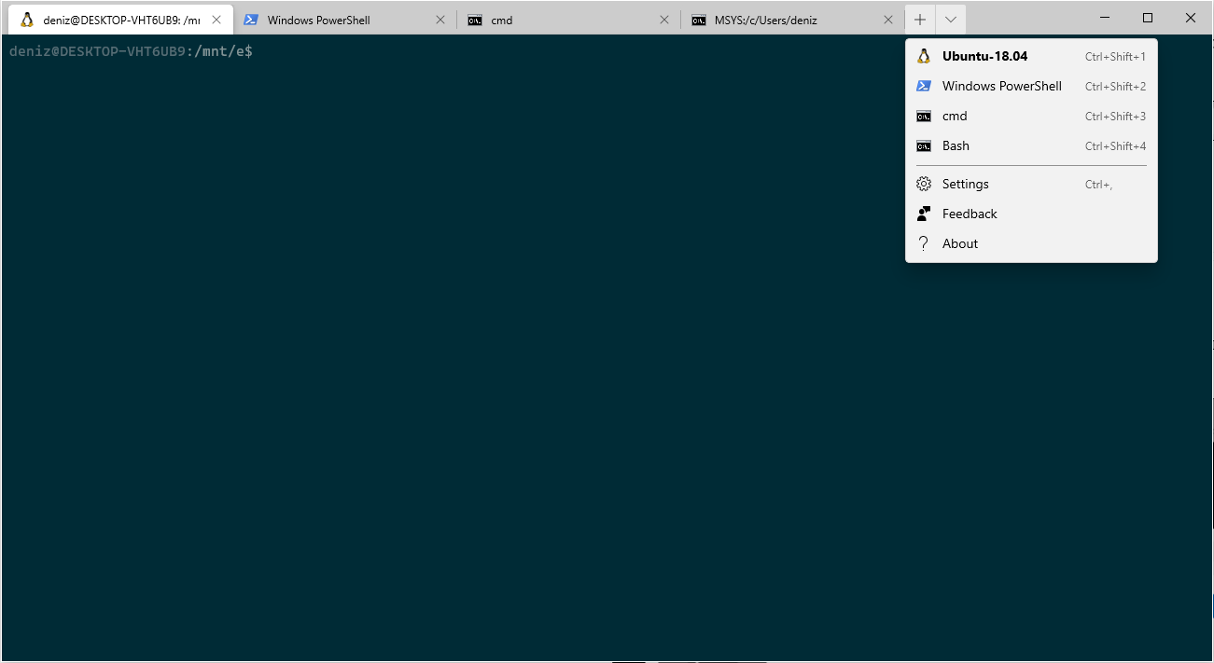Viewport: 1214px width, 663px height.
Task: Click the Ctrl+Shift+1 shortcut text
Action: 1115,57
